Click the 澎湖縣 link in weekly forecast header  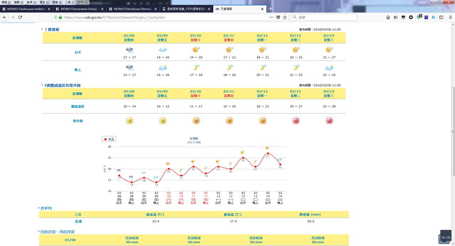(77, 38)
